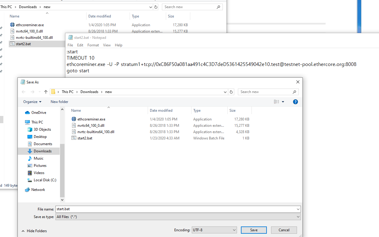Viewport: 379px width, 237px height.
Task: Click ethcoreminer.exe file icon in Explorer window
Action: 12,25
